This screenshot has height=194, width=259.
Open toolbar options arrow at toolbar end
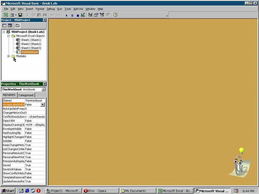[167, 16]
